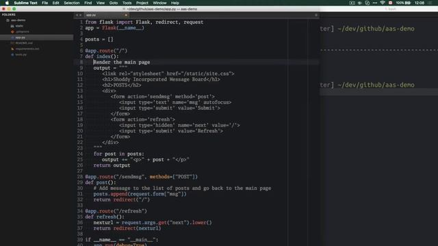
Task: Open the Wi-Fi status menu
Action: tap(383, 3)
